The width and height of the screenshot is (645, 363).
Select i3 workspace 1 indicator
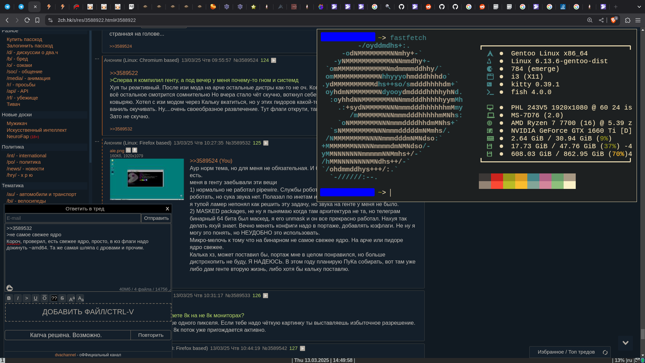click(x=3, y=360)
